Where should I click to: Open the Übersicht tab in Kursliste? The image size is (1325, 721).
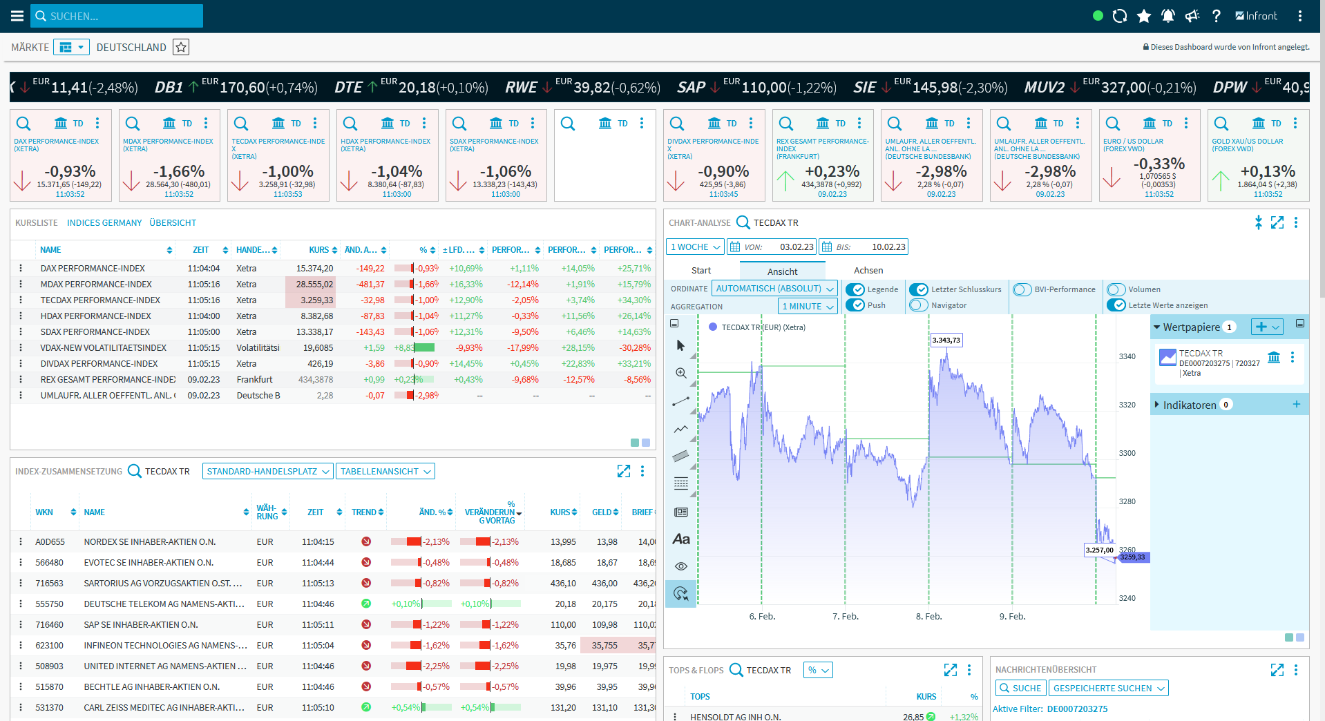tap(173, 223)
